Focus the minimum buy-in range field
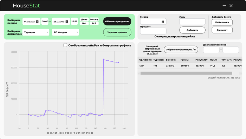The width and height of the screenshot is (246, 139). point(211,50)
